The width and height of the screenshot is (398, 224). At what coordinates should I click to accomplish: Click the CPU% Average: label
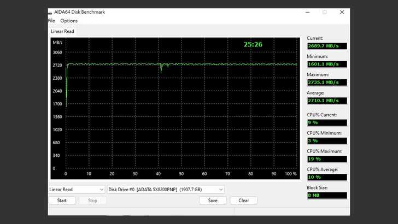click(322, 169)
